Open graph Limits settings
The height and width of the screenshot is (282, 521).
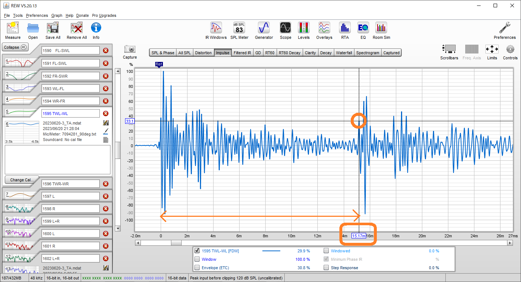coord(492,49)
